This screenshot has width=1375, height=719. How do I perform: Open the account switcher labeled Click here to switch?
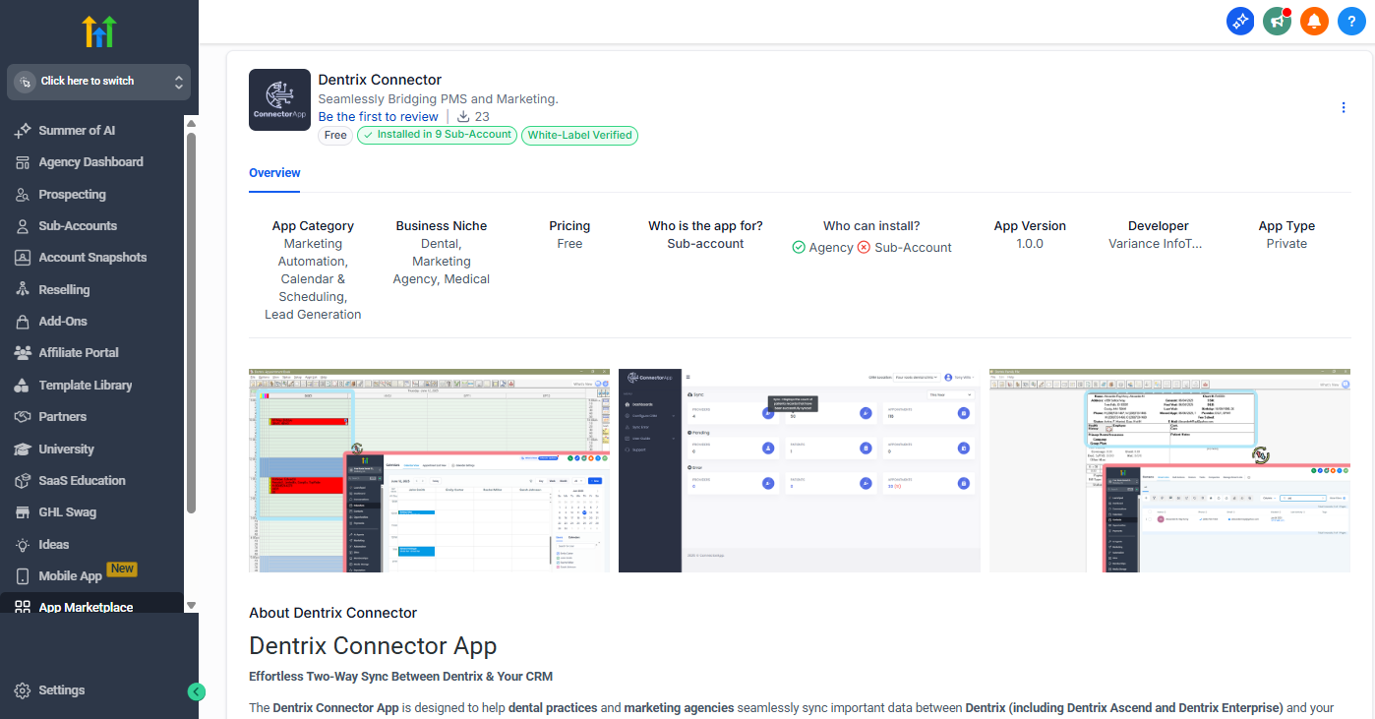point(98,82)
